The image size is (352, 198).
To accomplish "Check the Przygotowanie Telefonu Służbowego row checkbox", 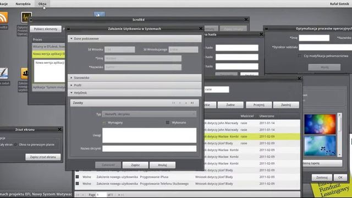I will (x=77, y=184).
